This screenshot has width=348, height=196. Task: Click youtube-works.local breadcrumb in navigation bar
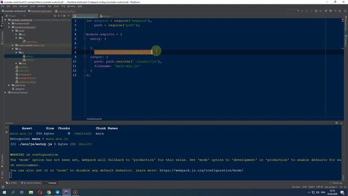(x=14, y=11)
